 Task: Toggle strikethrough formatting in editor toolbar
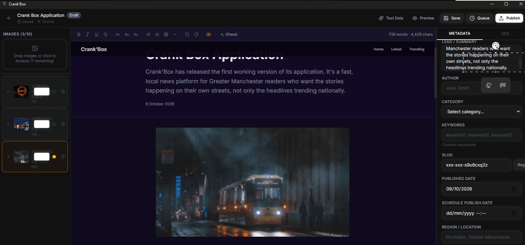[x=105, y=34]
